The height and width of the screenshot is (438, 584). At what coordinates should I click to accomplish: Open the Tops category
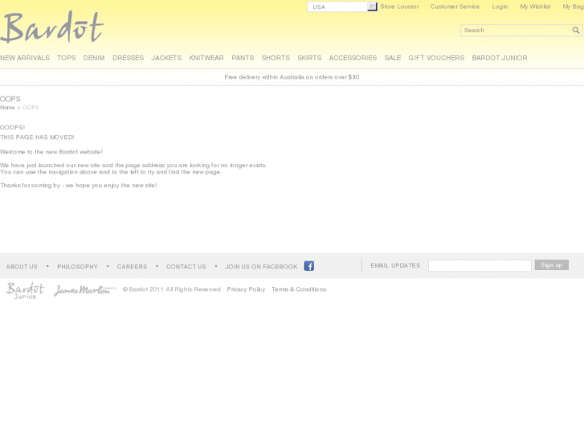point(67,58)
